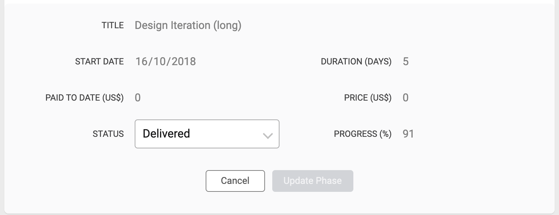Screen dimensions: 559x215
Task: Select the Progress (%) value 91
Action: (408, 134)
